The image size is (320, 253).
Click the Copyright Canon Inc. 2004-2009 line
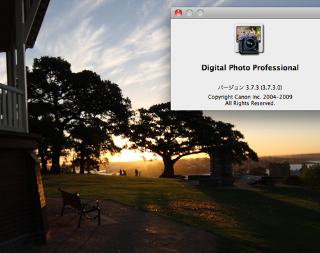coord(250,97)
